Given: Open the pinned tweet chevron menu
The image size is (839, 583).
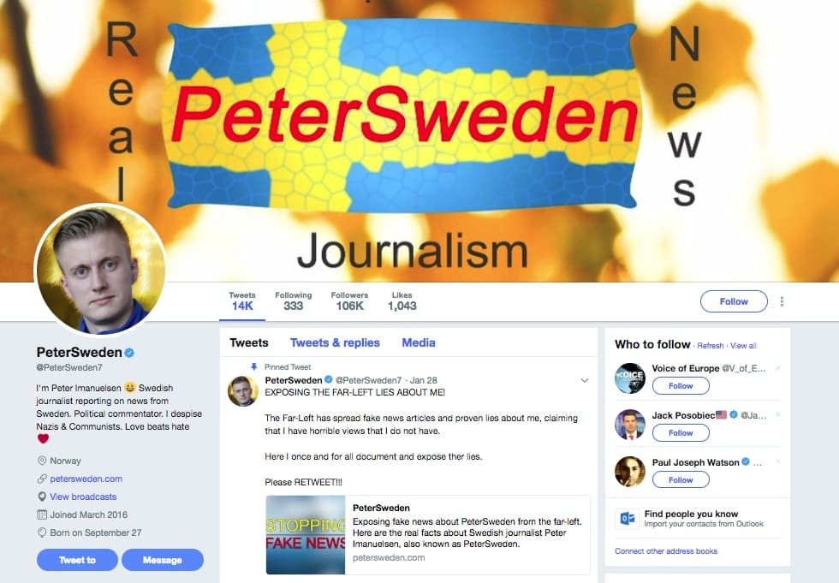Looking at the screenshot, I should pyautogui.click(x=584, y=380).
